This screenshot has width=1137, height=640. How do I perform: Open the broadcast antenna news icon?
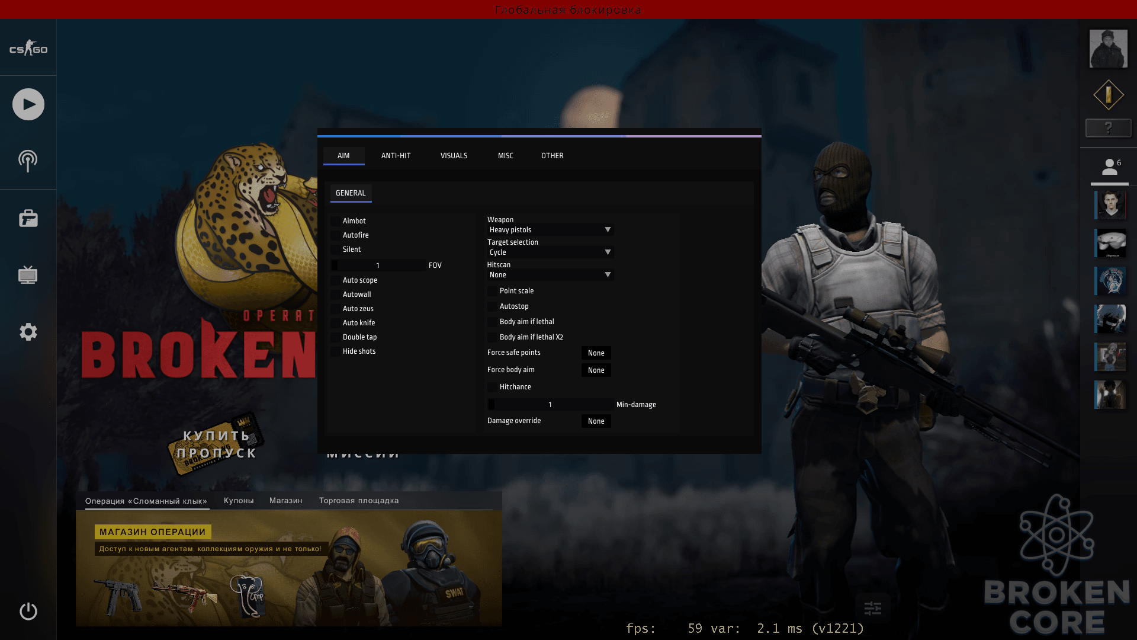click(x=28, y=161)
